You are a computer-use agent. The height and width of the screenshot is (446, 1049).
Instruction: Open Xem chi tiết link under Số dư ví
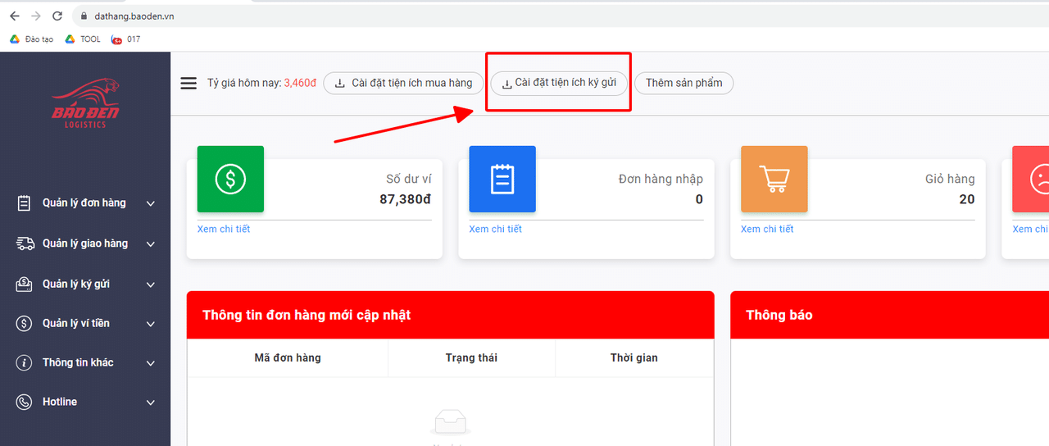(x=224, y=229)
